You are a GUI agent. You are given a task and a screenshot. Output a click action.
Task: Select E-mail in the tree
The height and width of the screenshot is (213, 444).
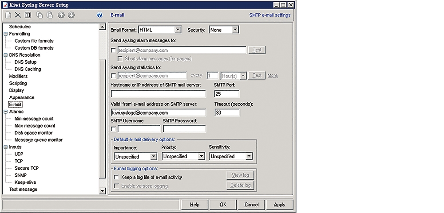coord(15,105)
